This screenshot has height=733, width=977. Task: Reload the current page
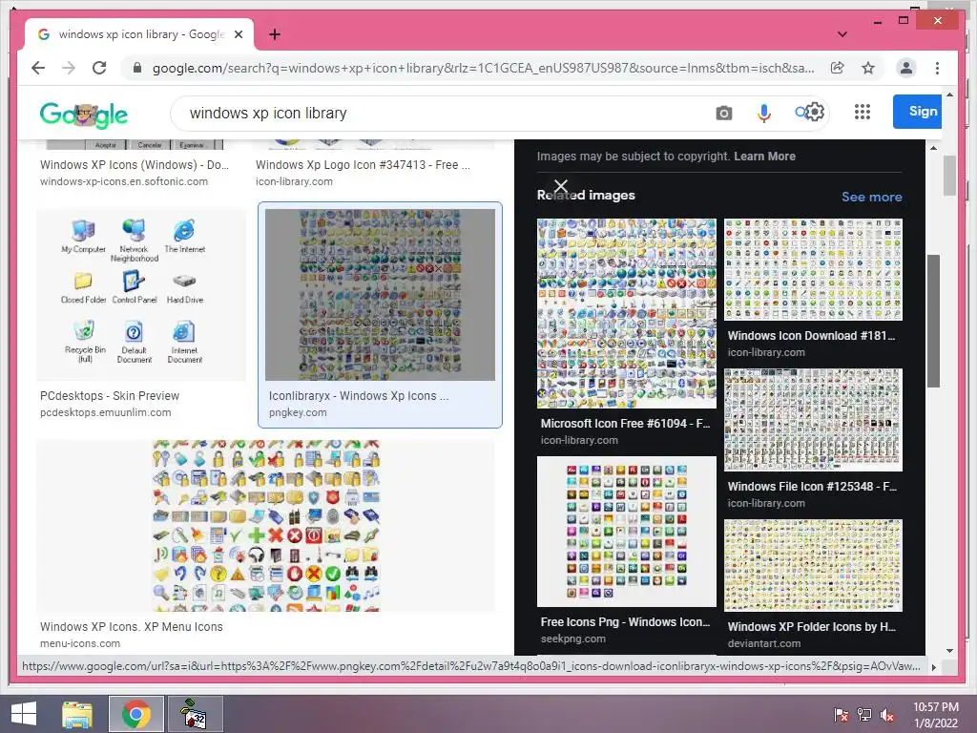pyautogui.click(x=99, y=68)
